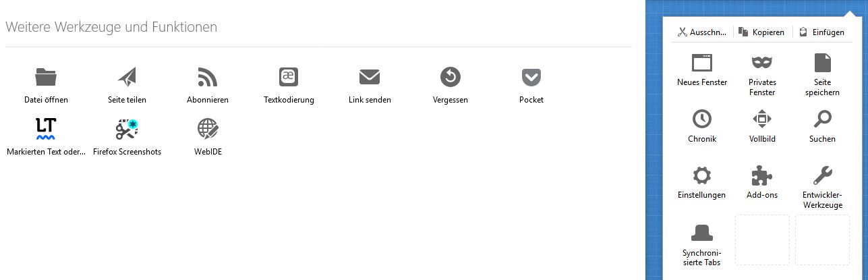Click Ausschneiden in the menu panel

[702, 32]
